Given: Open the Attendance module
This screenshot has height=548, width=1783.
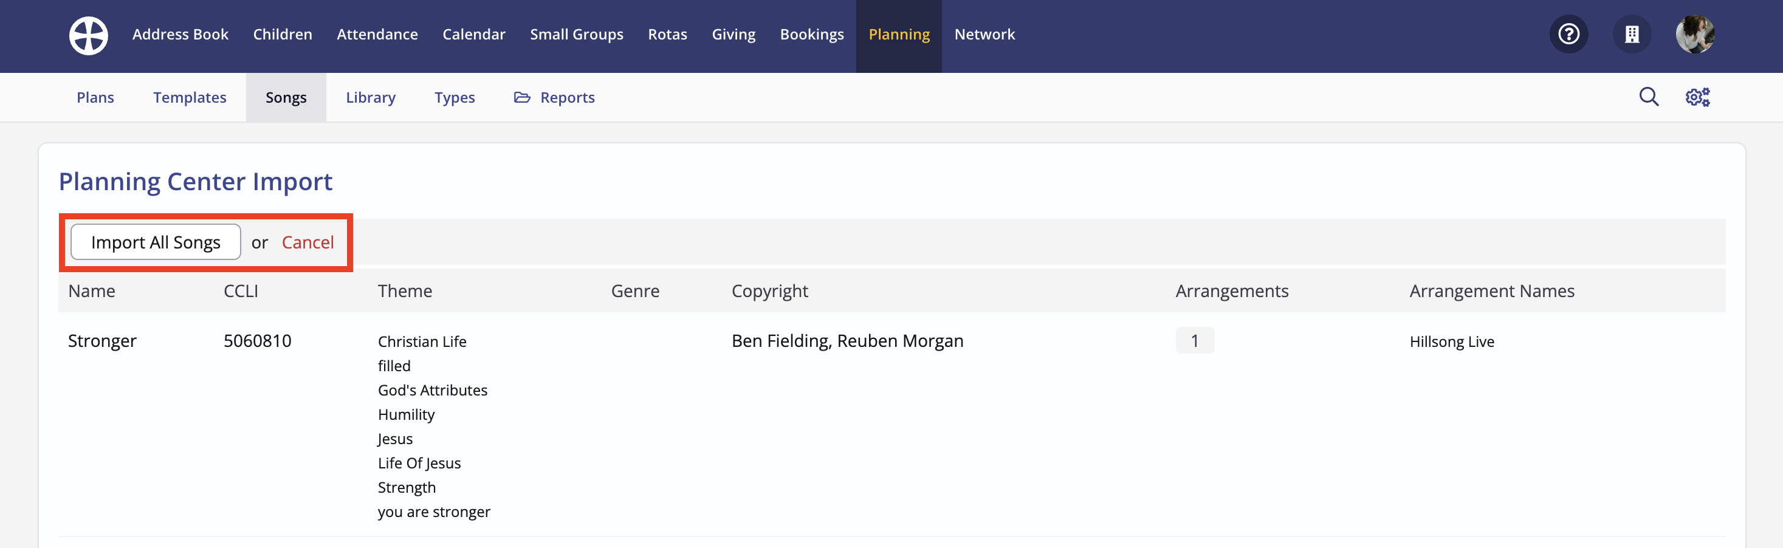Looking at the screenshot, I should point(377,34).
